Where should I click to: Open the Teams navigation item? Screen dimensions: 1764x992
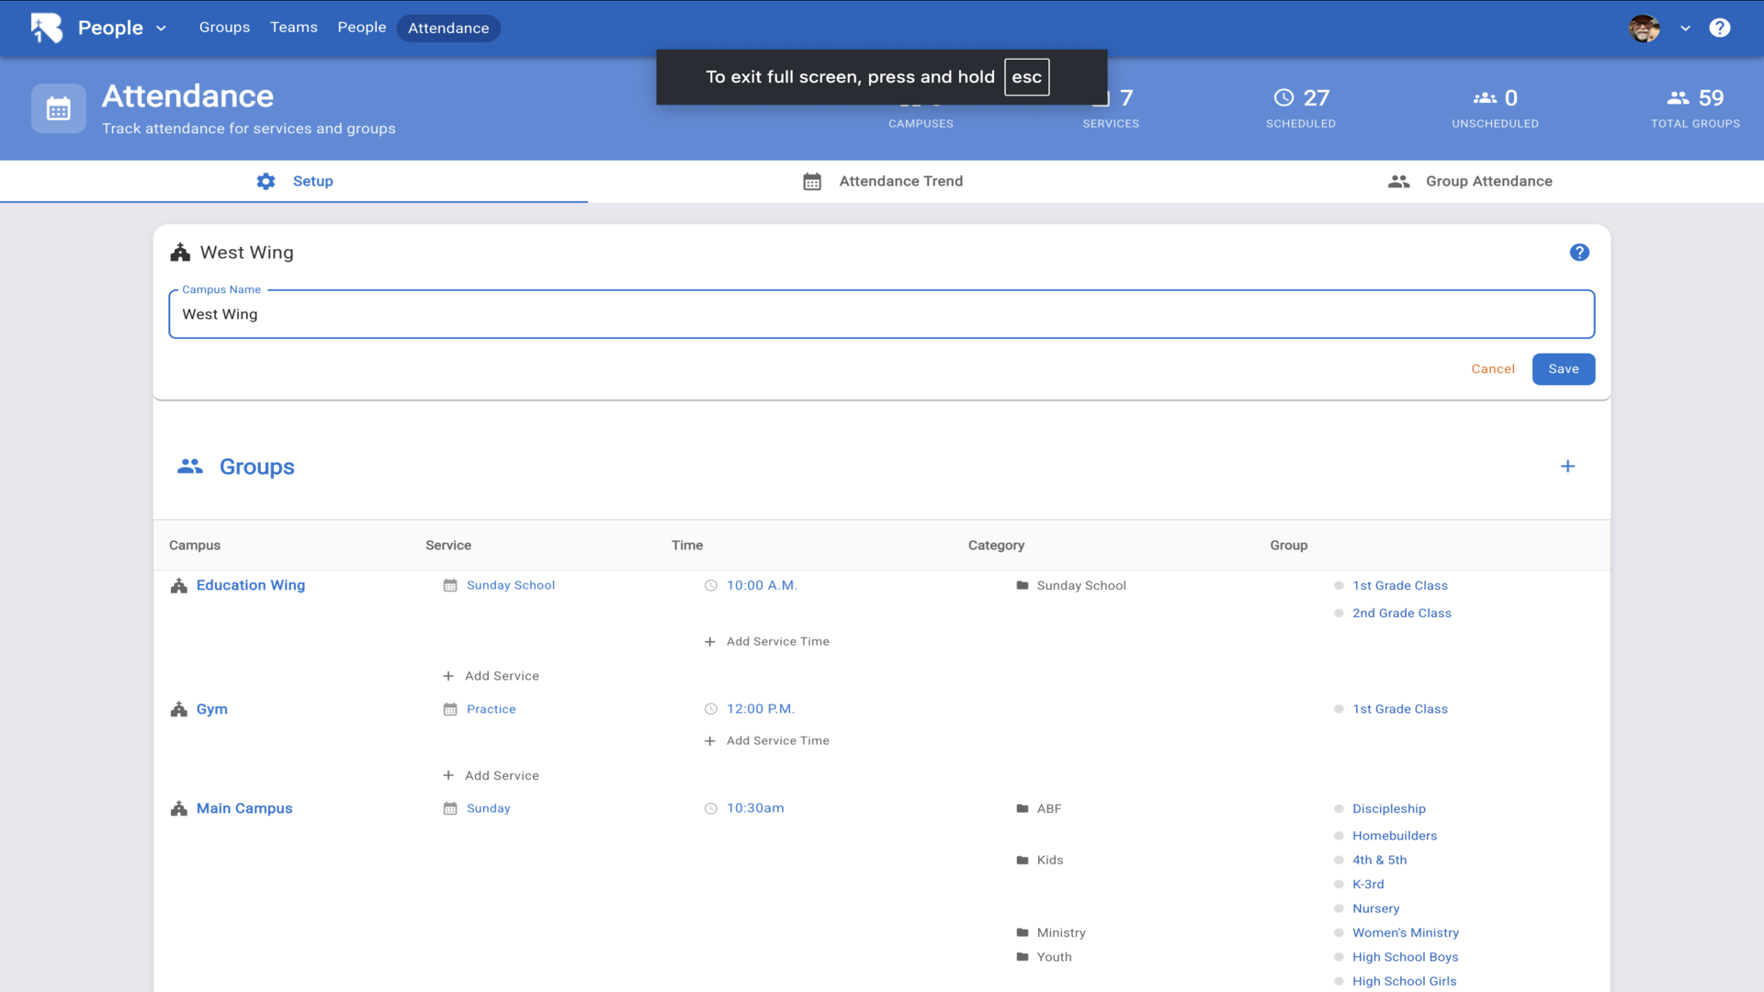[293, 28]
